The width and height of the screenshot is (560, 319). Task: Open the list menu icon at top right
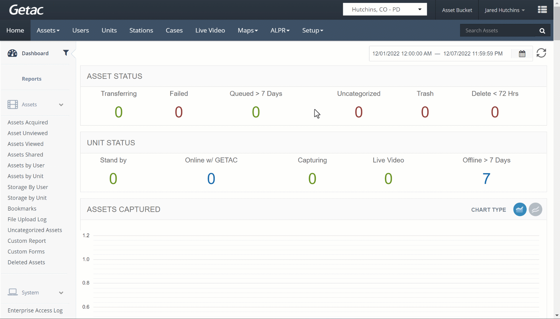click(542, 10)
